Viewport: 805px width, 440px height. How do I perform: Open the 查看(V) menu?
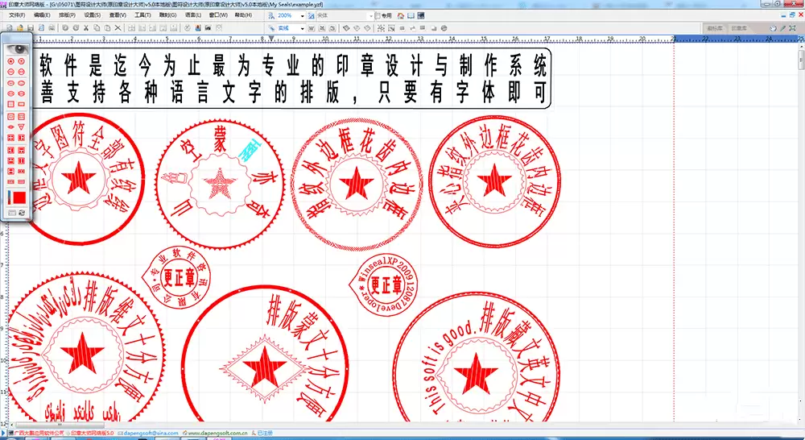[118, 15]
